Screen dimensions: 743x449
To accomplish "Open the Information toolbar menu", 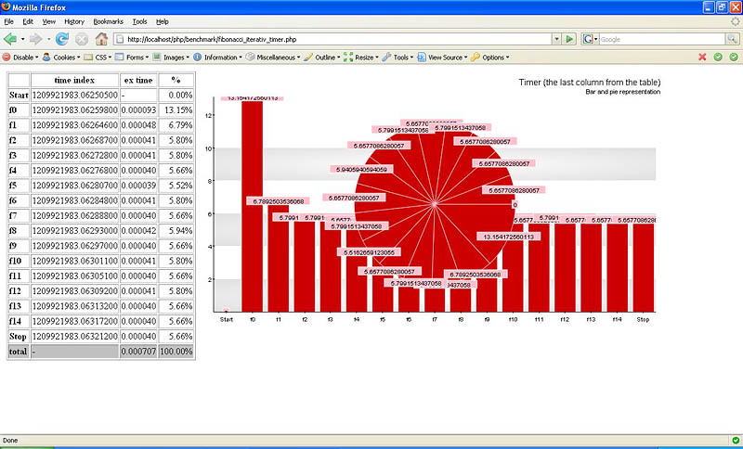I will tap(217, 58).
